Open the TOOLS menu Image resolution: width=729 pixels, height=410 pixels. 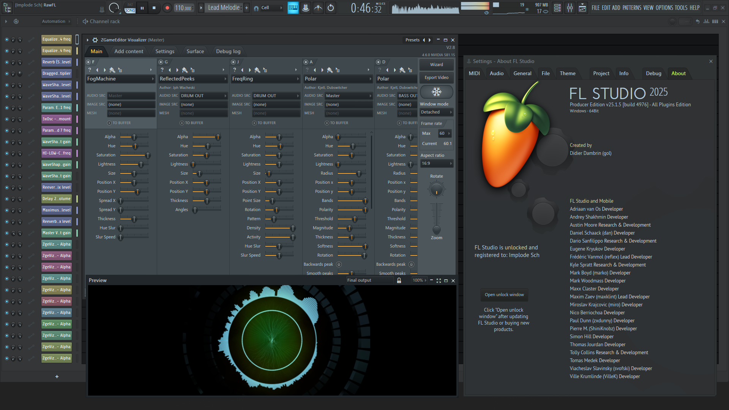[681, 8]
